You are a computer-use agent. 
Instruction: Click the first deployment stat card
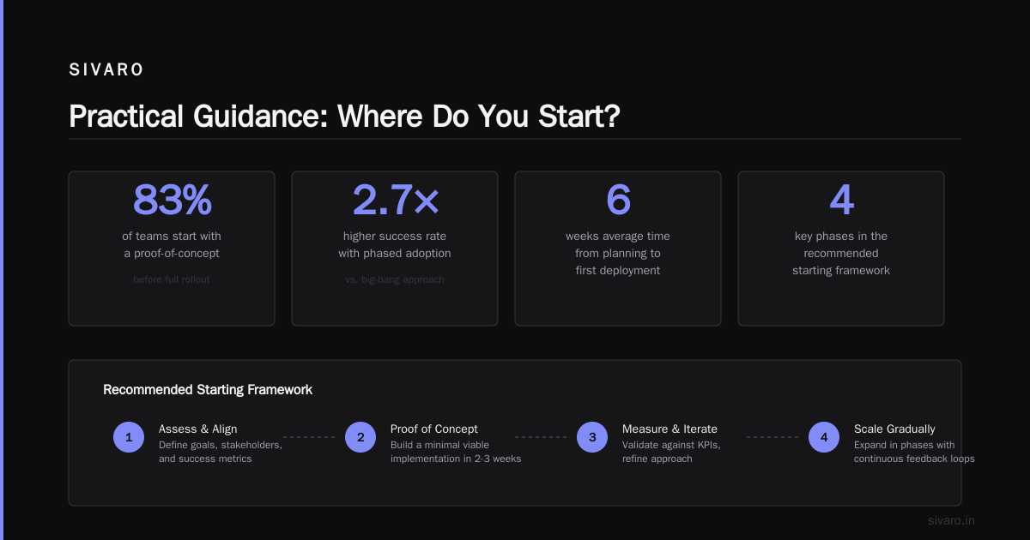[x=618, y=249]
